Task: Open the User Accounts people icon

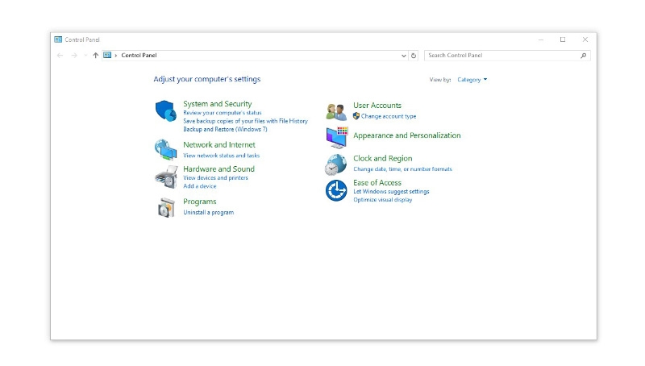Action: coord(336,111)
